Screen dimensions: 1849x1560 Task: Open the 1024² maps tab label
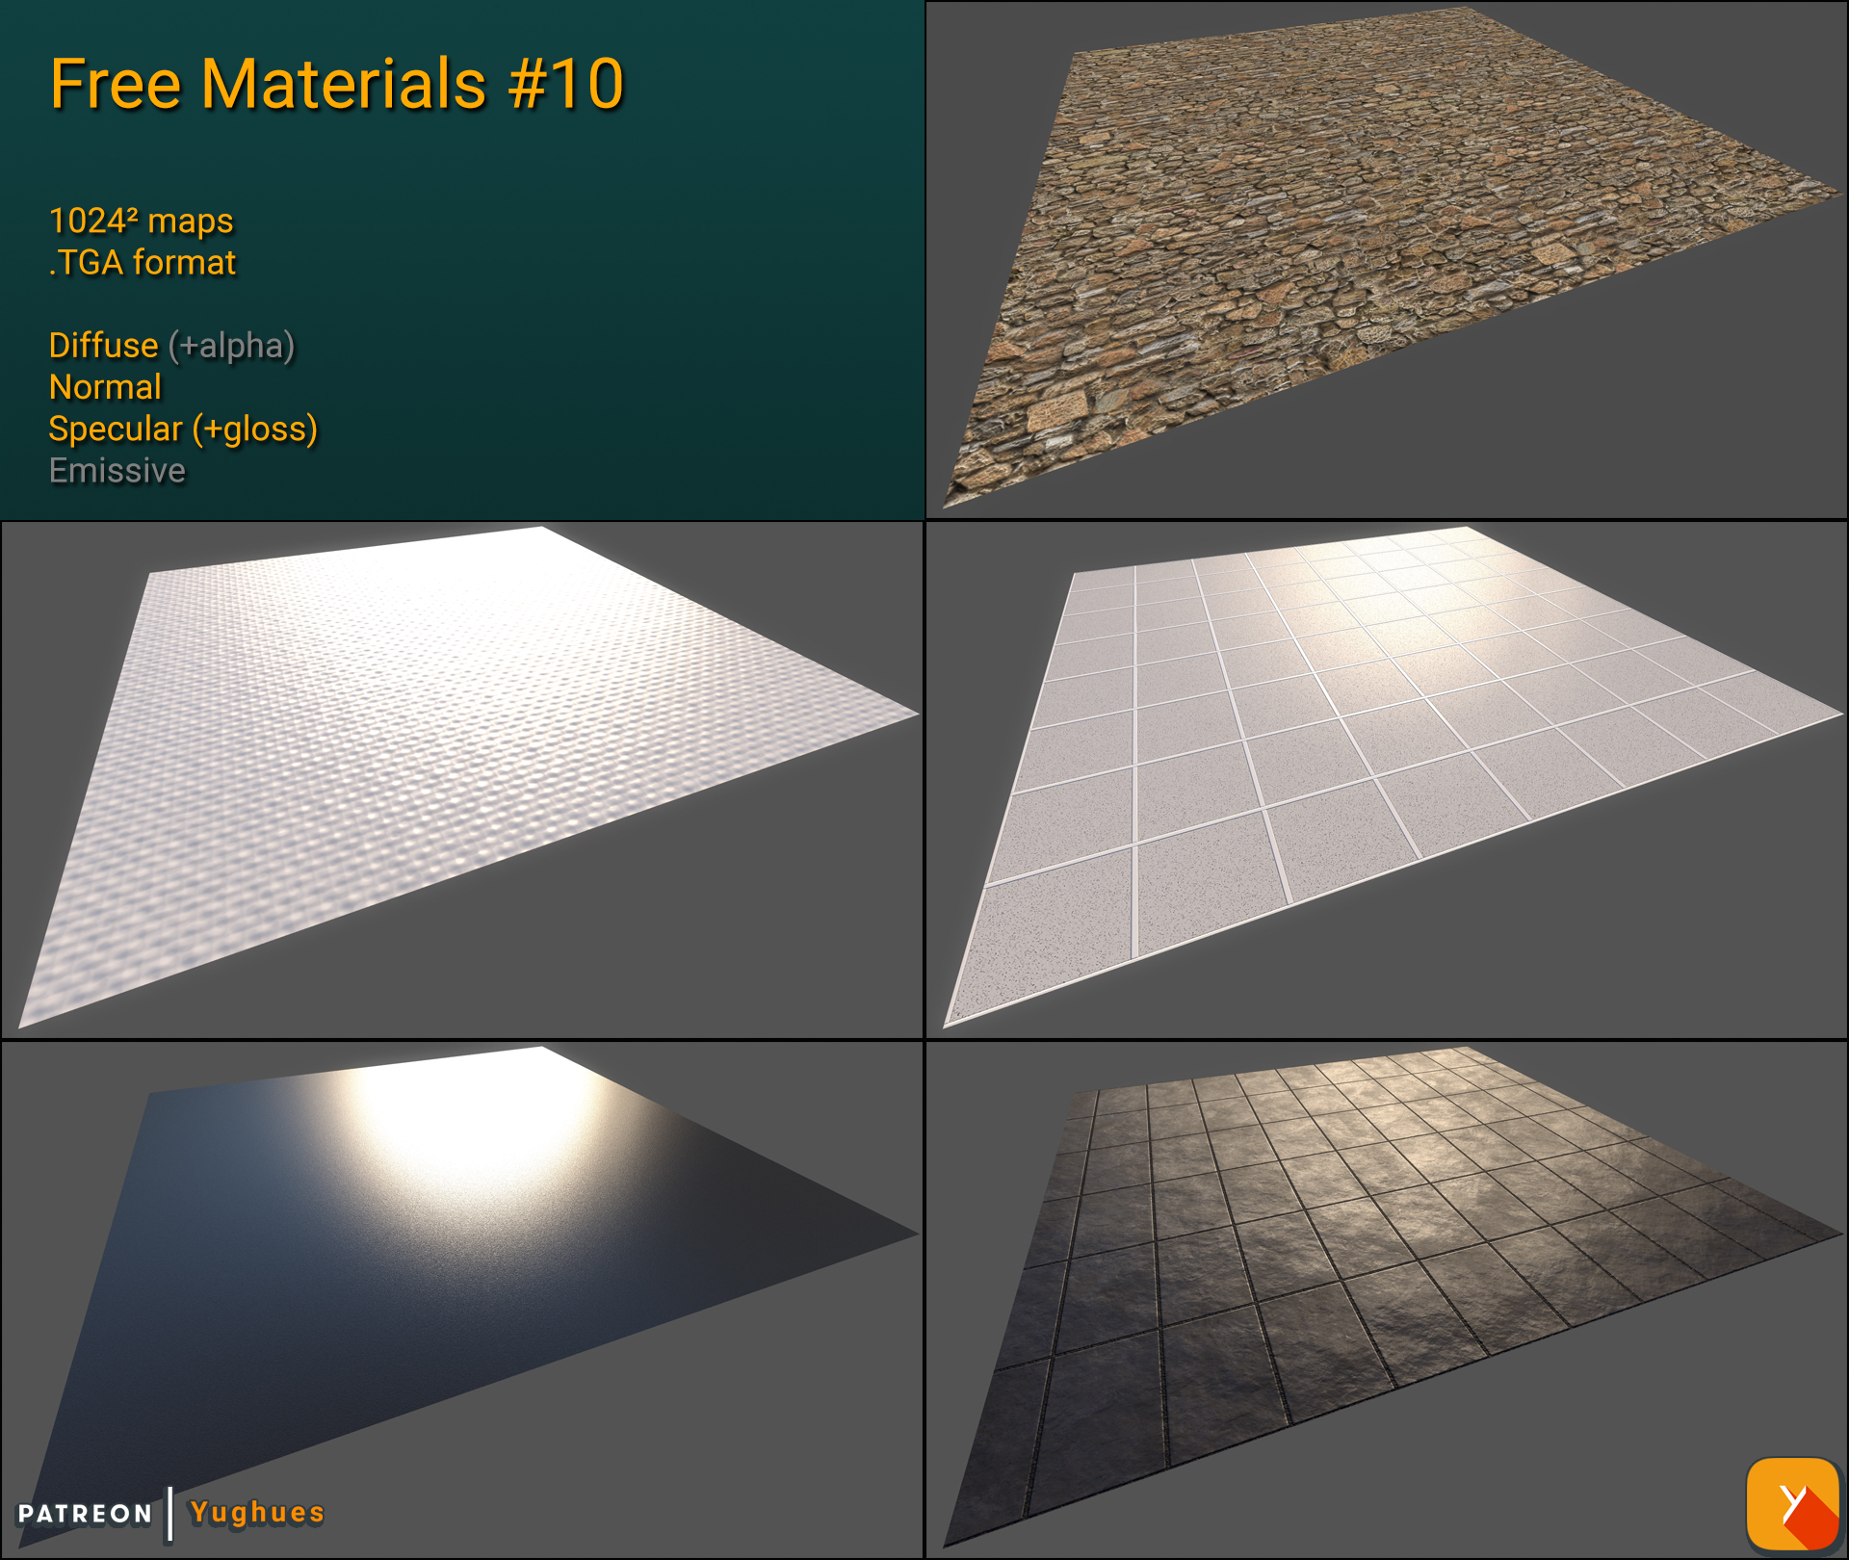(141, 221)
